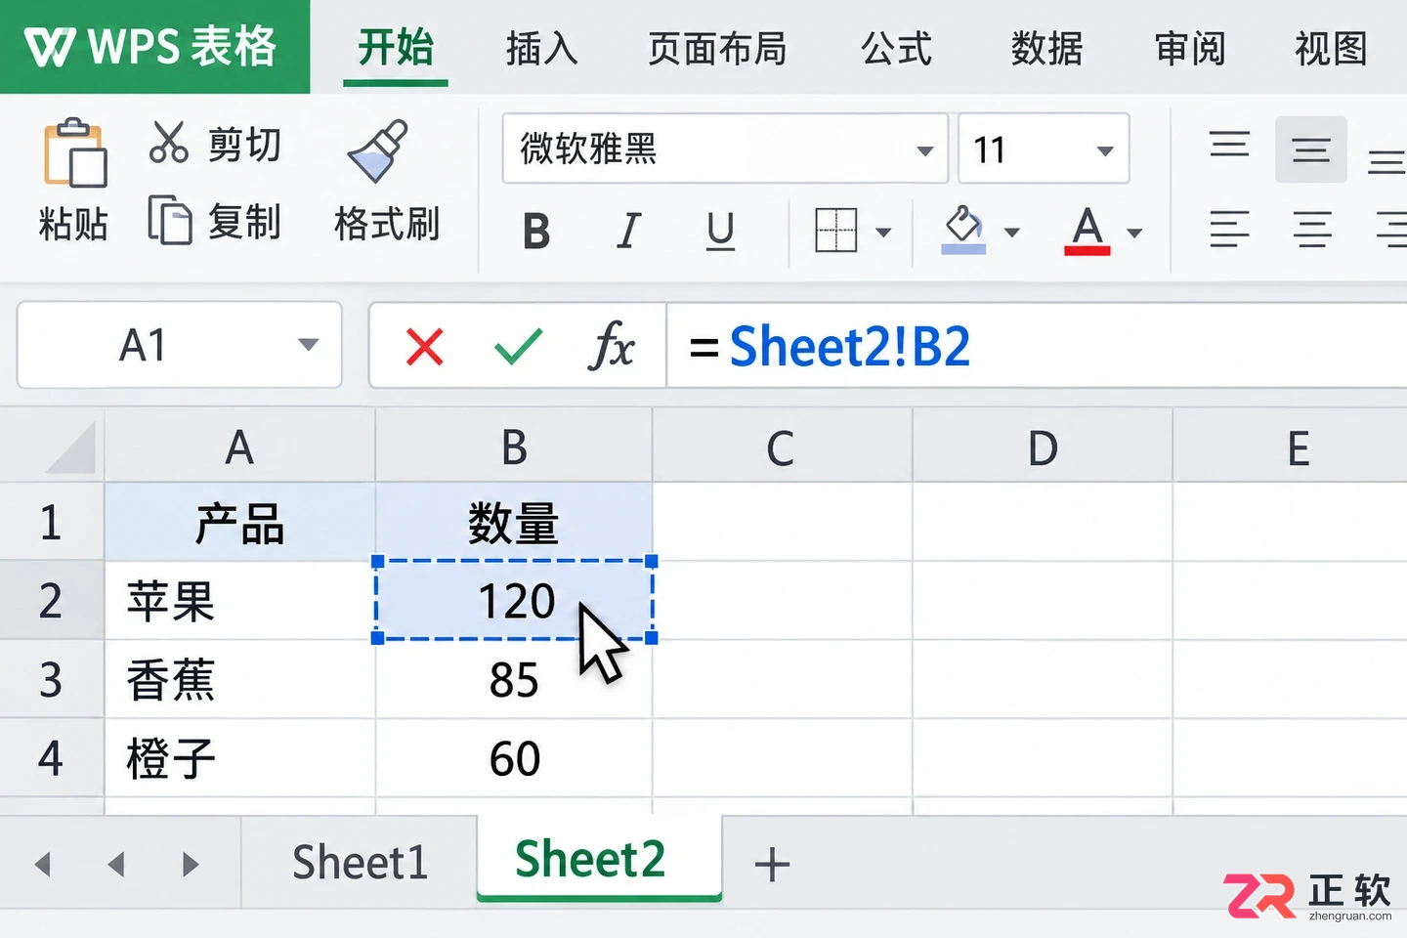Screen dimensions: 1407x938
Task: Go to previous sheet arrow
Action: click(x=116, y=864)
